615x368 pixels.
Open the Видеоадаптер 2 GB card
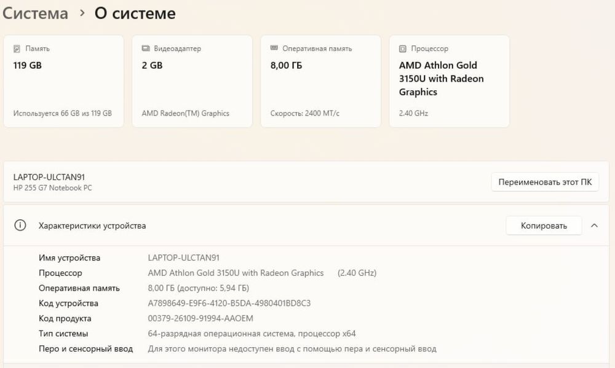[x=192, y=81]
